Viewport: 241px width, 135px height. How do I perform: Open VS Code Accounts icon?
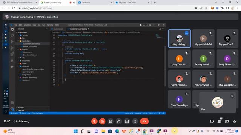point(12,102)
